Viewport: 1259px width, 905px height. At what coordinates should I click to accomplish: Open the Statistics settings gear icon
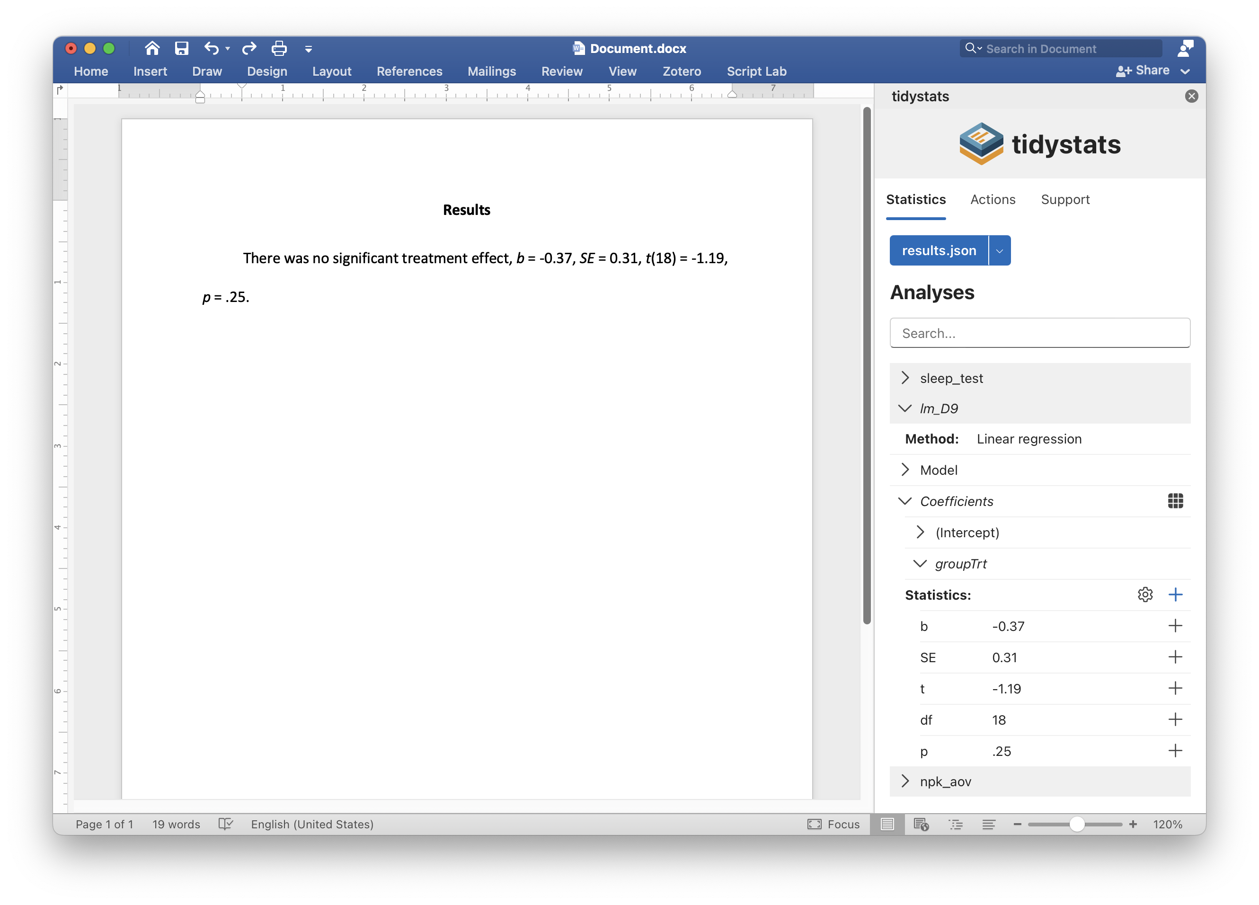tap(1145, 594)
